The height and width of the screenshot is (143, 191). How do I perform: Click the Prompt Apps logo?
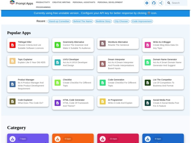pyautogui.click(x=21, y=3)
